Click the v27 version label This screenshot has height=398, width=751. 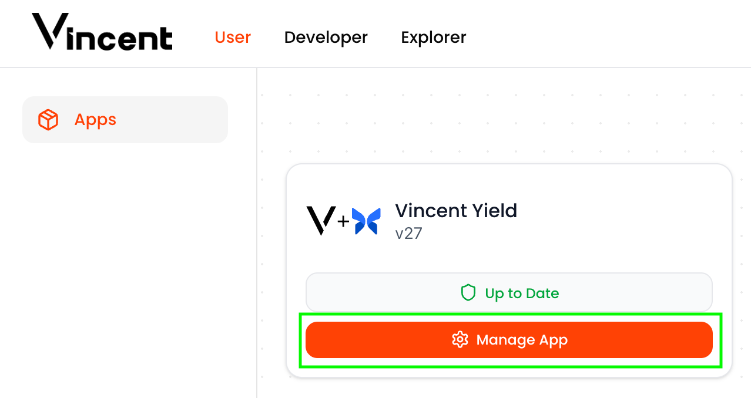[x=408, y=234]
